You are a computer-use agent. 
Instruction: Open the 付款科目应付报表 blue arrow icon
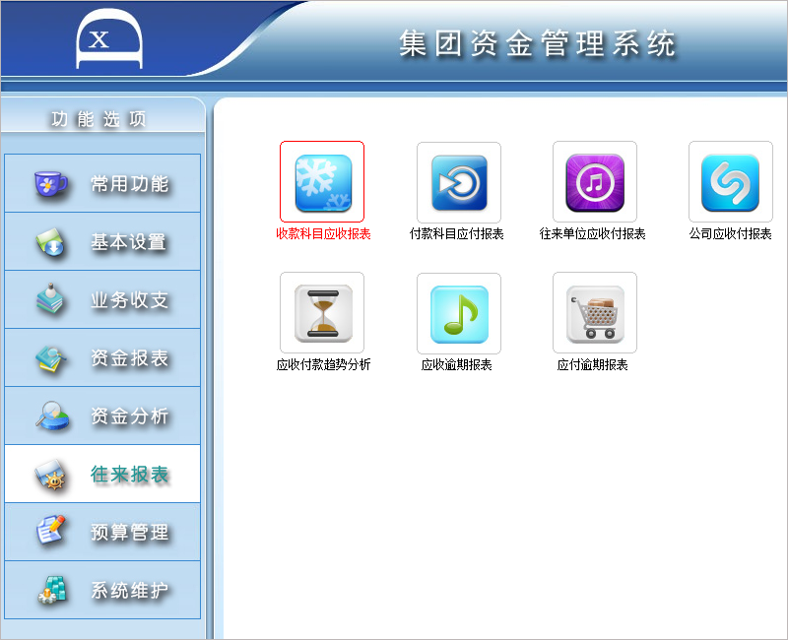(x=459, y=182)
